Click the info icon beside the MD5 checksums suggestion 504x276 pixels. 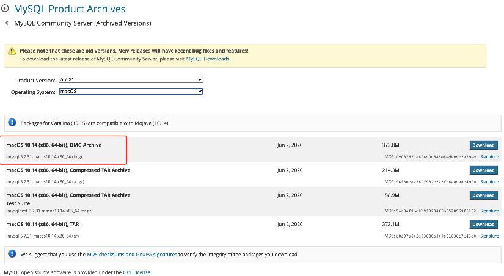[x=13, y=253]
